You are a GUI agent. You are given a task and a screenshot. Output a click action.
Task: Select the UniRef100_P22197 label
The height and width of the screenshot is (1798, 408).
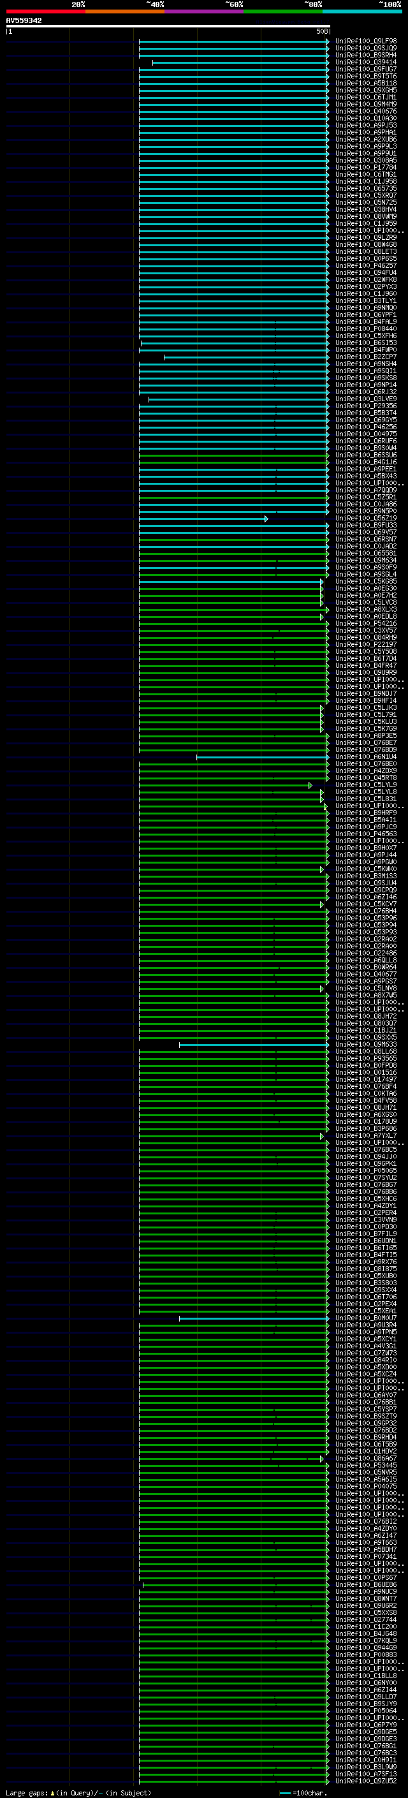366,644
